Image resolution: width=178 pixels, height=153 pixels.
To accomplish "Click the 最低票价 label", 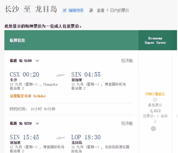I will pyautogui.click(x=155, y=105).
